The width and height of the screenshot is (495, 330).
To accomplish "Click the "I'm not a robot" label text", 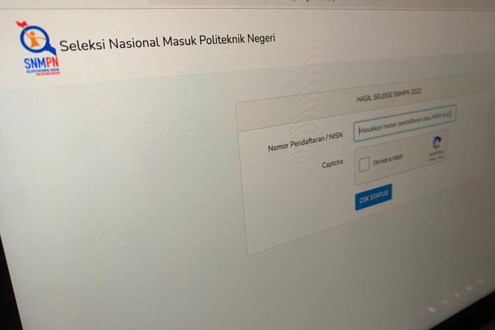I will click(388, 159).
